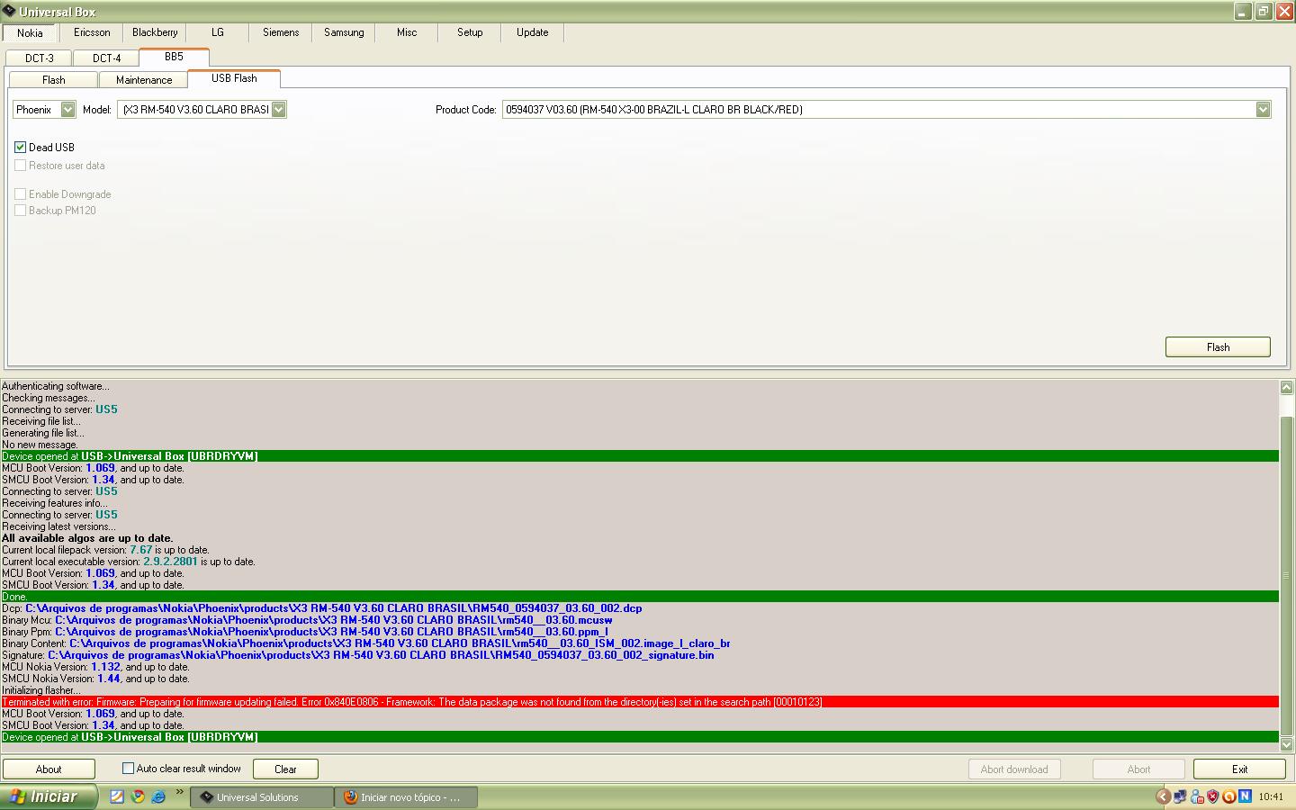Click the About button

tap(49, 769)
